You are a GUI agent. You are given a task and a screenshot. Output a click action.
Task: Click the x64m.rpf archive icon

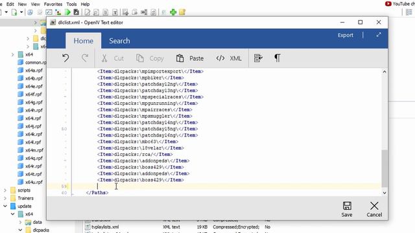tap(21, 150)
